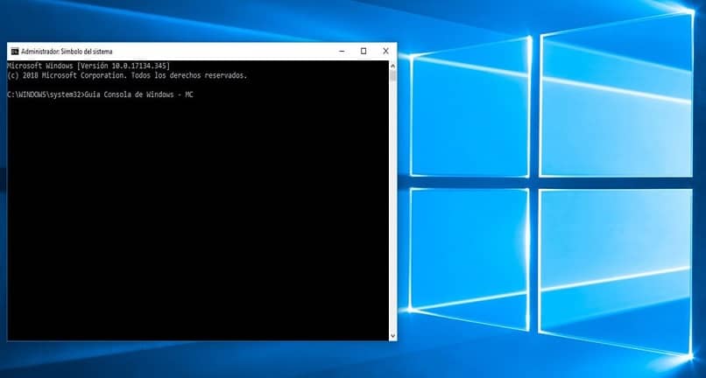The width and height of the screenshot is (706, 378).
Task: Open the Command Prompt system menu icon
Action: 14,52
